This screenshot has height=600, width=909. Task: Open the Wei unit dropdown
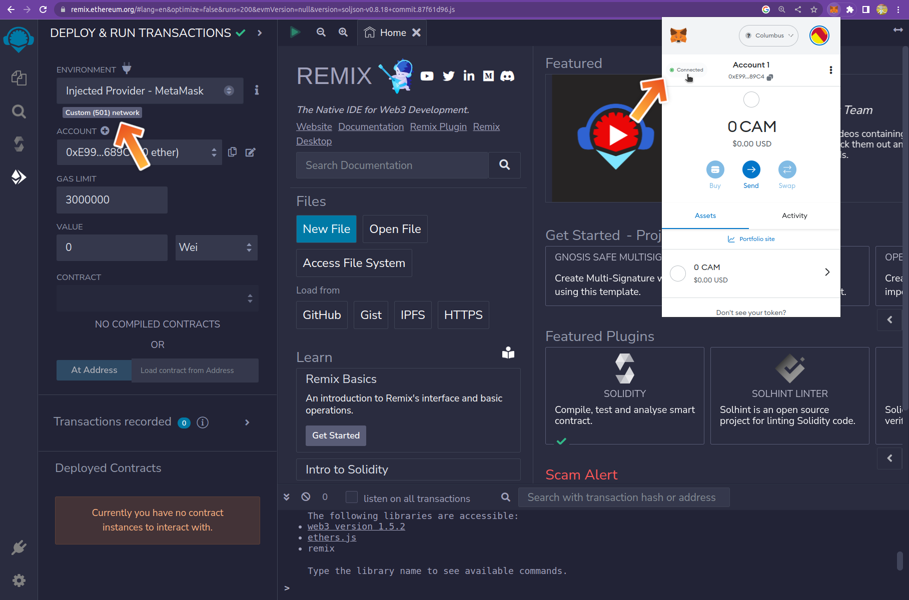coord(216,247)
